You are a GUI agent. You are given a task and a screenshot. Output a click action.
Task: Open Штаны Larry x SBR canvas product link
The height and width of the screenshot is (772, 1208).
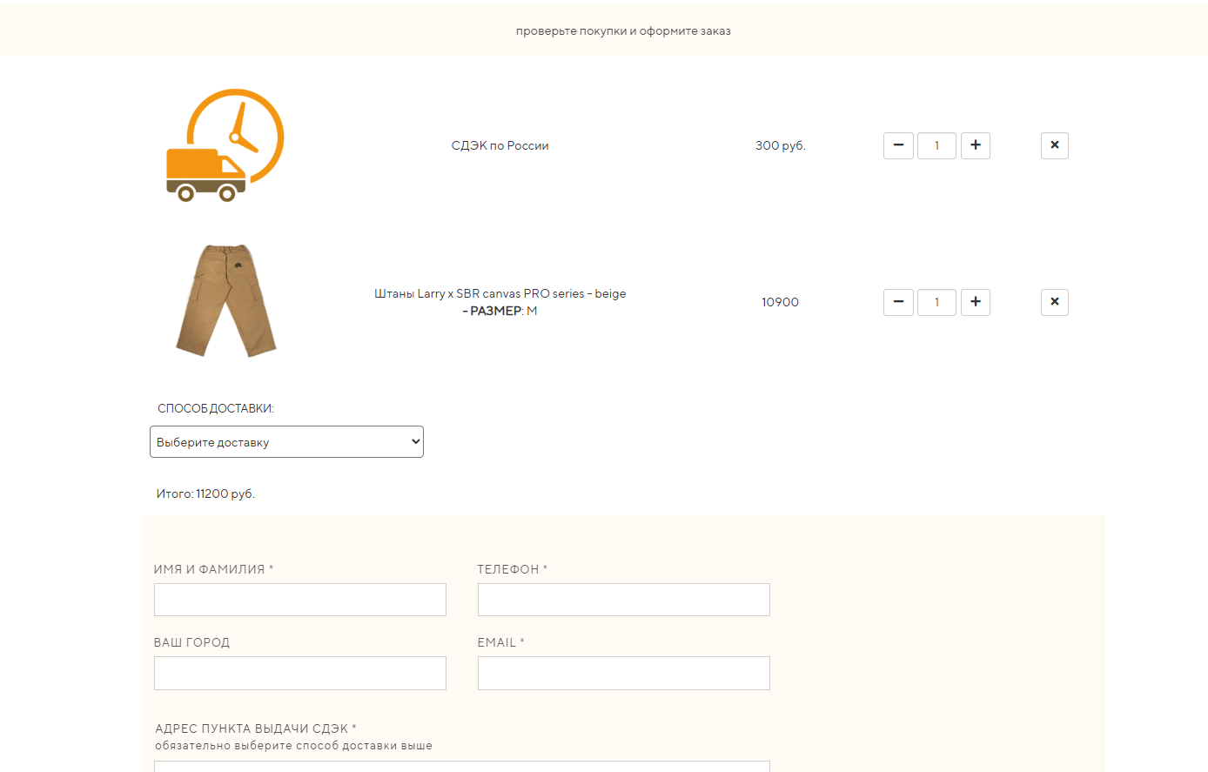[x=500, y=293]
